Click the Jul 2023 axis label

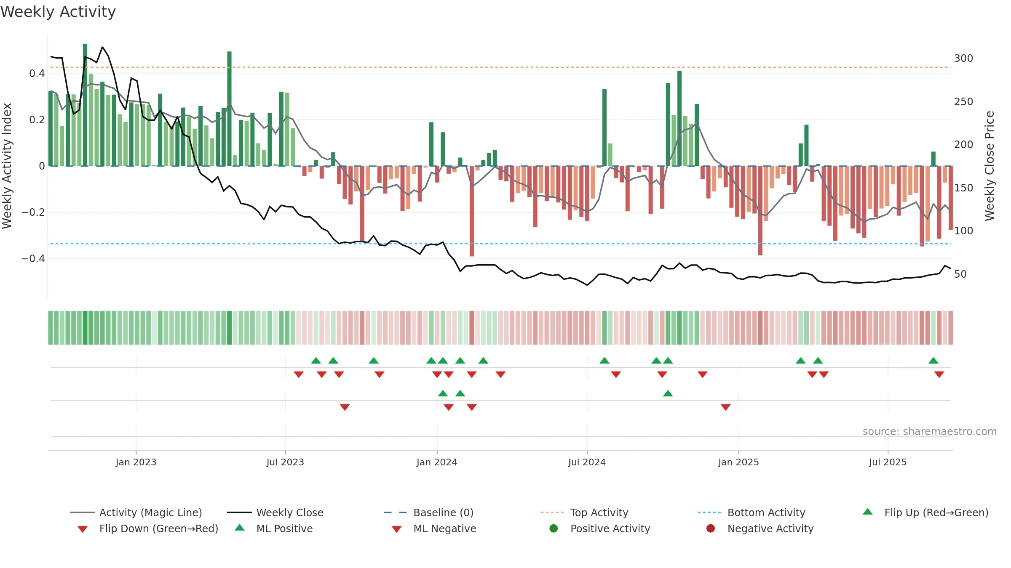(285, 462)
